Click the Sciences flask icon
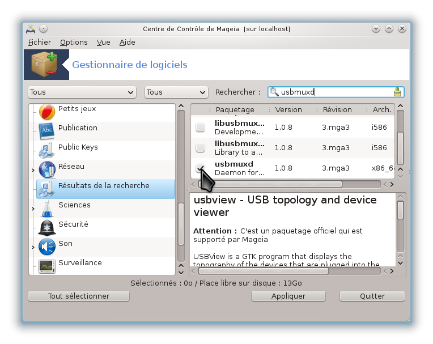Image resolution: width=433 pixels, height=344 pixels. point(47,209)
